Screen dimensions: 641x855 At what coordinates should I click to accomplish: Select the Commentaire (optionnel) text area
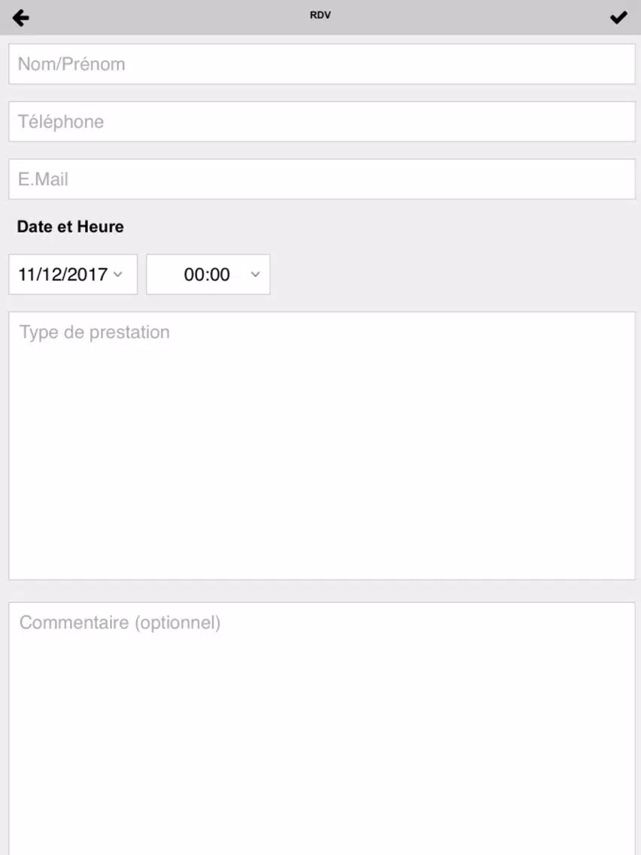(321, 729)
